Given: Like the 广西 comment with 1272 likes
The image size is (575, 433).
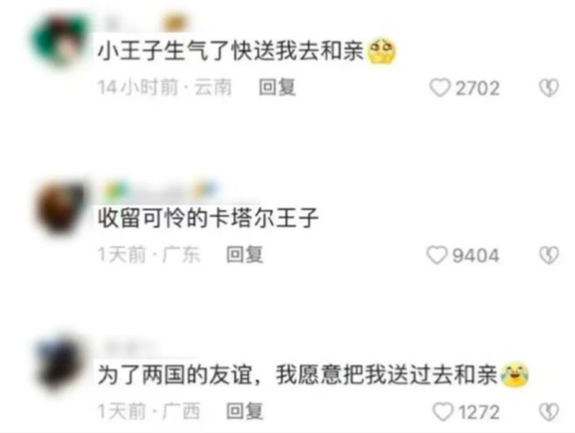Looking at the screenshot, I should point(443,412).
